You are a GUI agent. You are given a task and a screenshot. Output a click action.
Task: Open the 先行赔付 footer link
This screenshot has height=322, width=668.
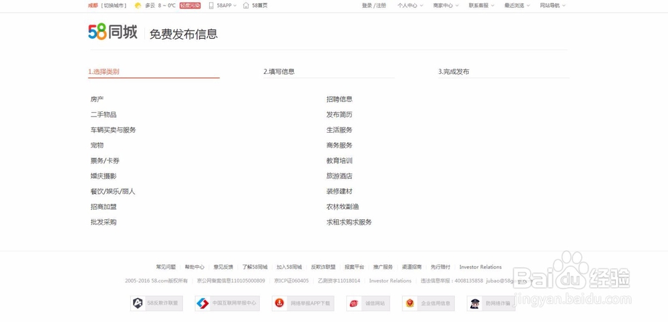[x=440, y=267]
